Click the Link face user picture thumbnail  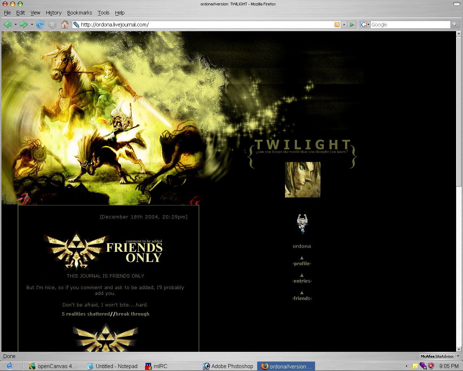click(303, 180)
